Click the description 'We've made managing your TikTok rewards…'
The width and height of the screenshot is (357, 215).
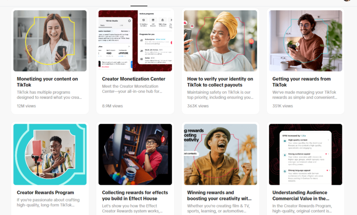[305, 95]
